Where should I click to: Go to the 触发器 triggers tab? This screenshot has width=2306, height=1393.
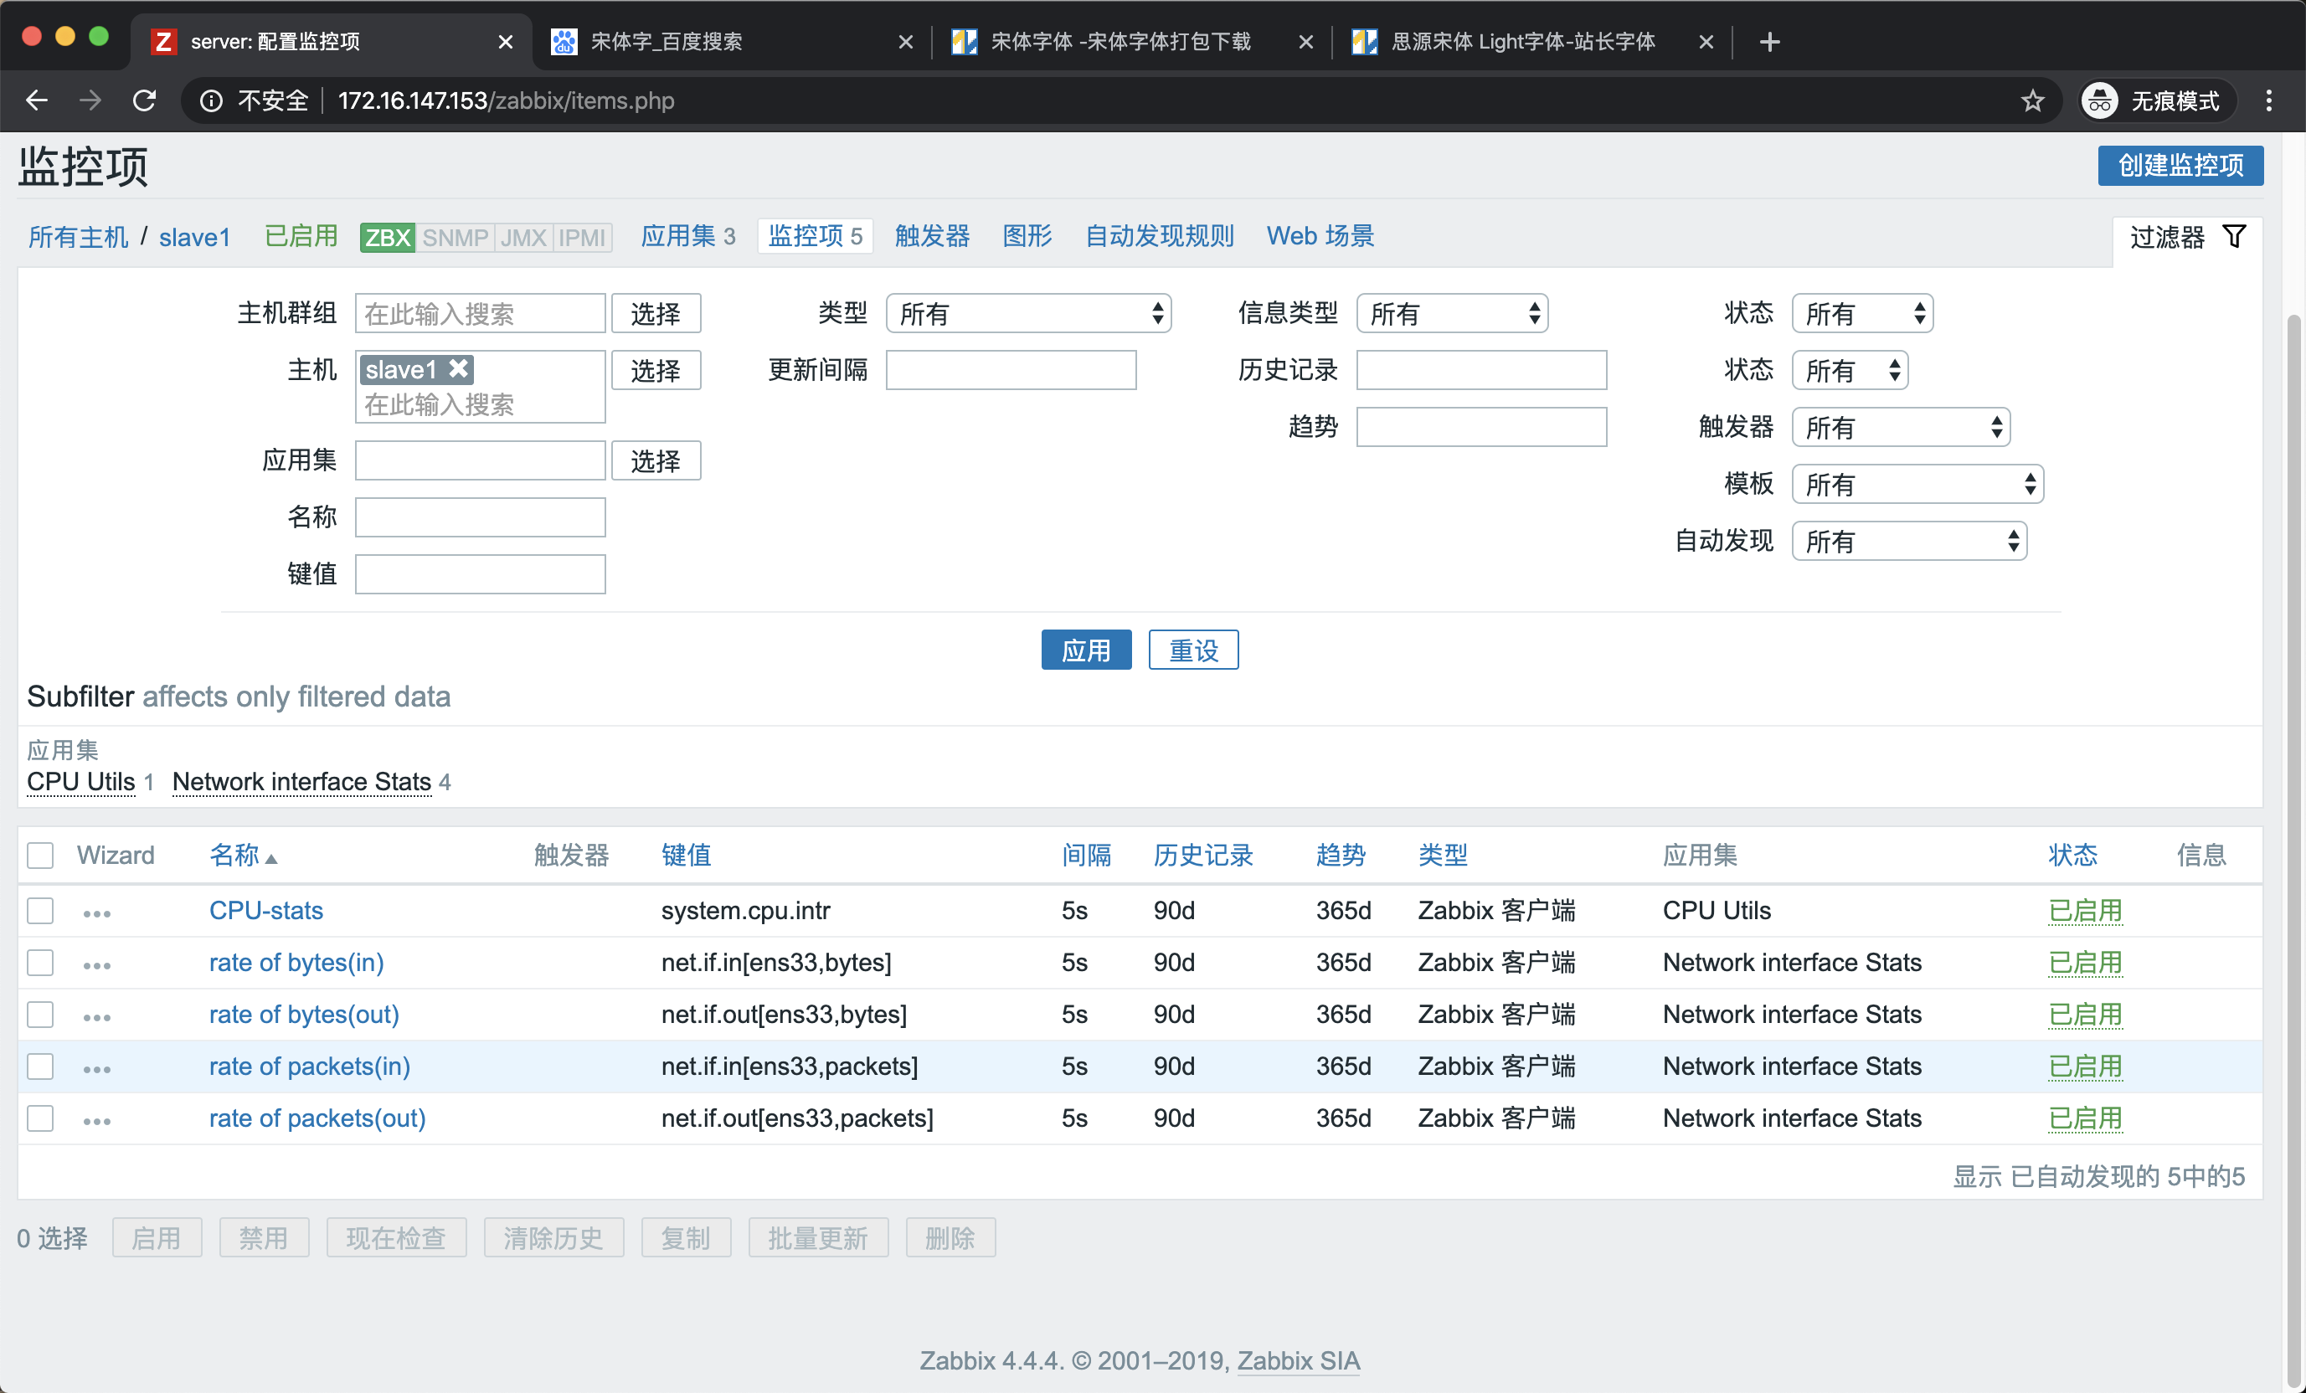tap(931, 236)
